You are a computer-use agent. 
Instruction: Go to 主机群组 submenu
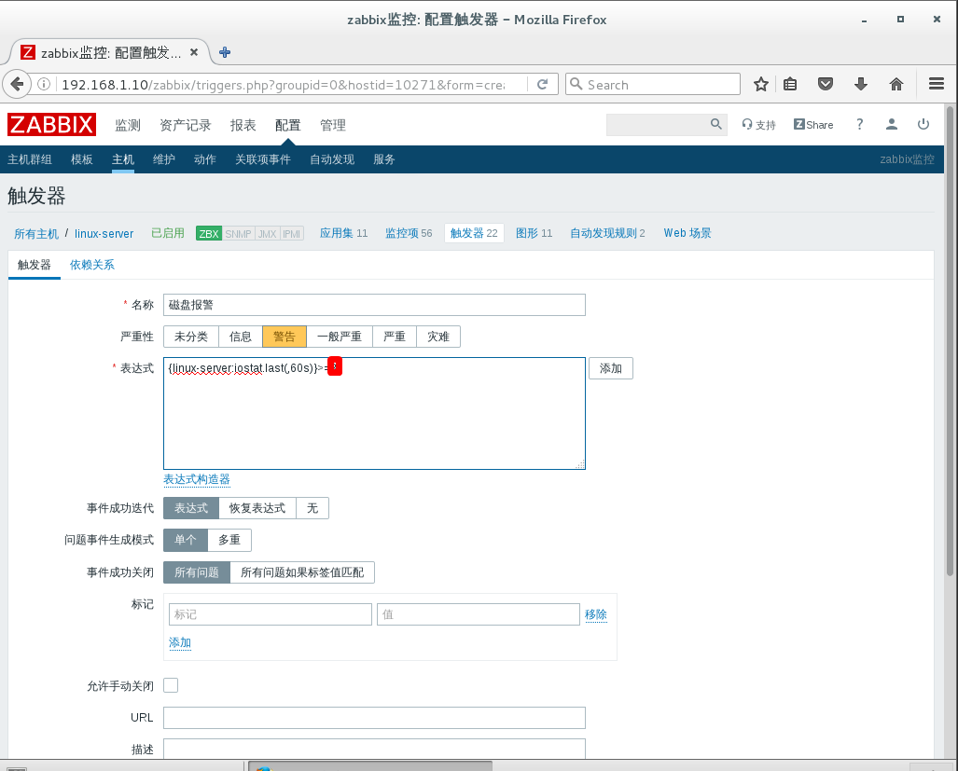[29, 159]
